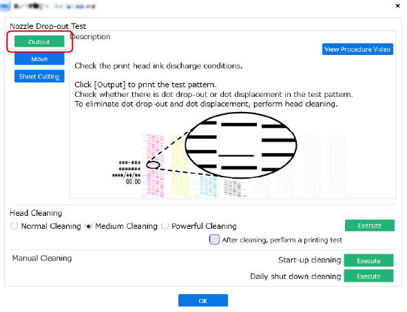Screen dimensions: 407x312
Task: Click the blue Move button
Action: coord(39,59)
